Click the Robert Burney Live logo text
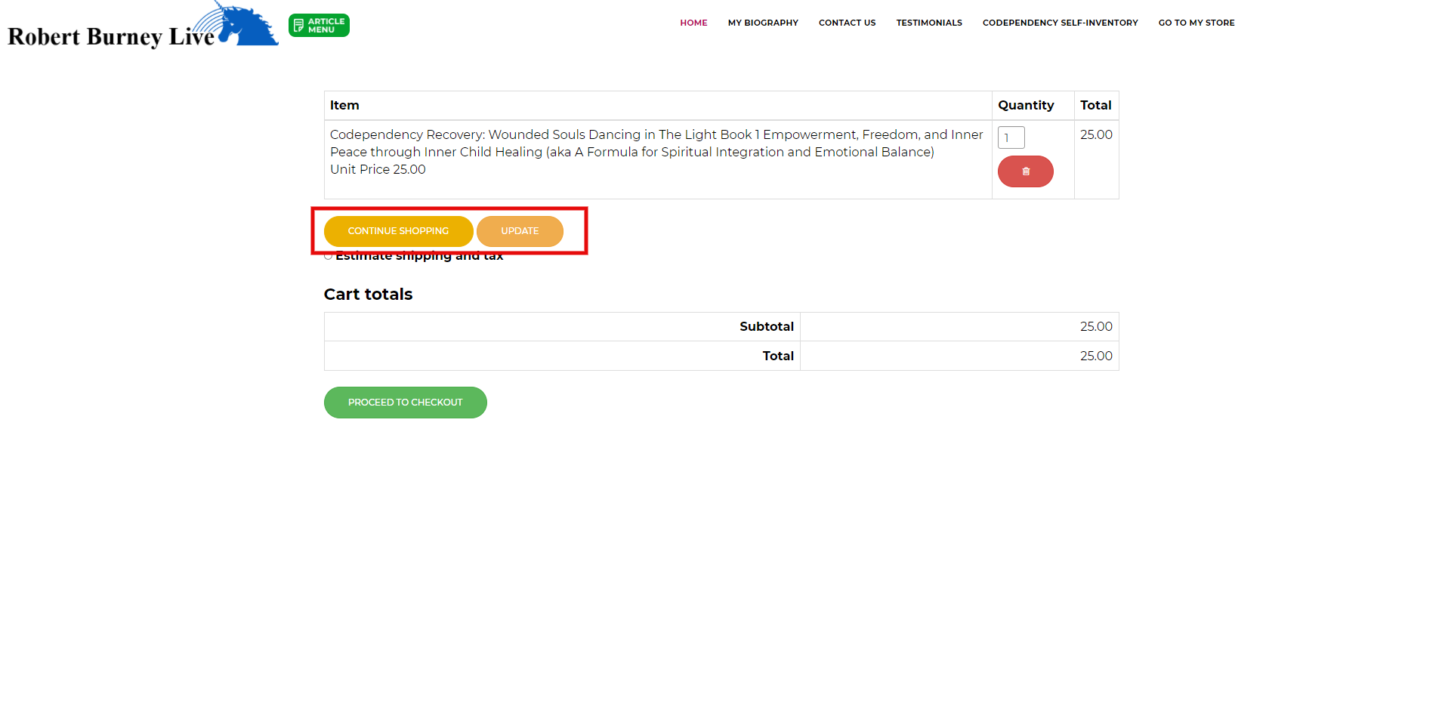The height and width of the screenshot is (722, 1445). click(x=111, y=36)
